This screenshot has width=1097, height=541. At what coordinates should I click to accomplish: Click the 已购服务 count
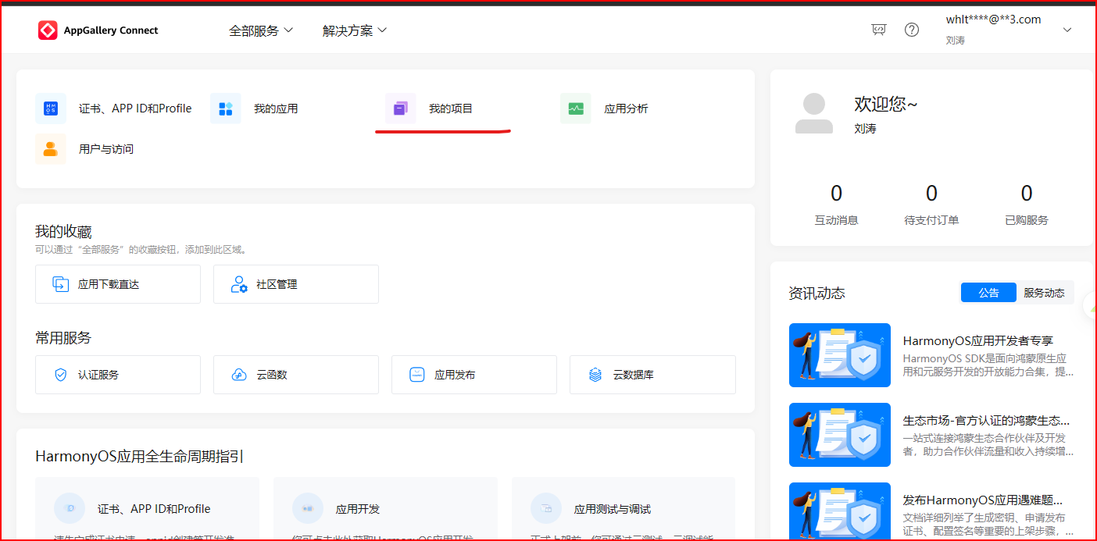1027,193
